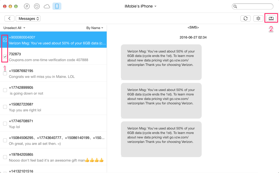Open the iTunes library music icon
Image resolution: width=279 pixels, height=173 pixels.
click(x=27, y=6)
